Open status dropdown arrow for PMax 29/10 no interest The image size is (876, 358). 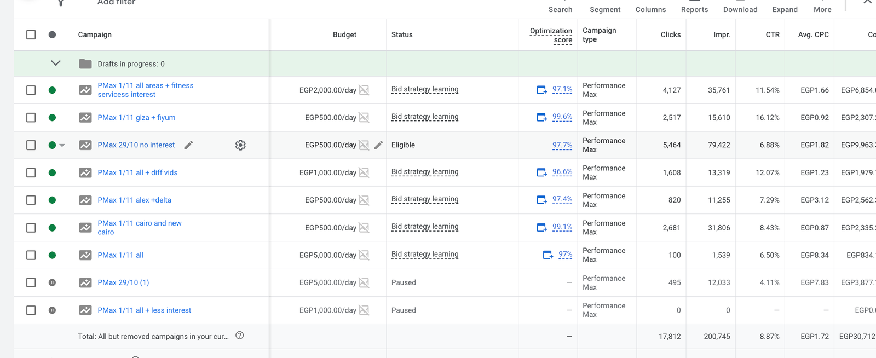(62, 146)
